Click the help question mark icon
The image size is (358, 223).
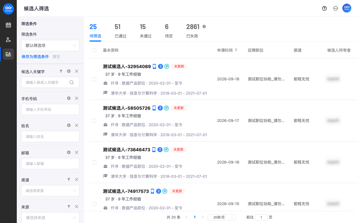coord(324,8)
